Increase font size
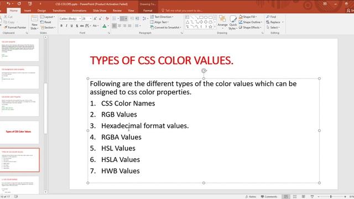This screenshot has height=199, width=354. click(95, 18)
